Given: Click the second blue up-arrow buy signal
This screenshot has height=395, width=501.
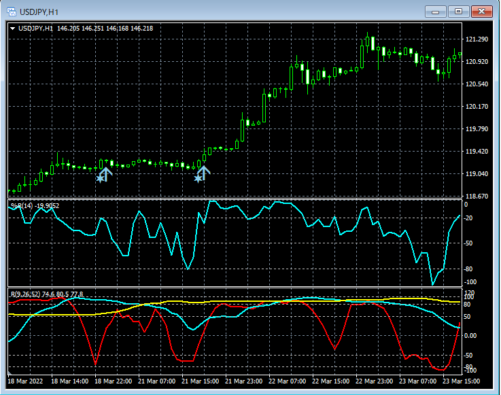Looking at the screenshot, I should (205, 172).
